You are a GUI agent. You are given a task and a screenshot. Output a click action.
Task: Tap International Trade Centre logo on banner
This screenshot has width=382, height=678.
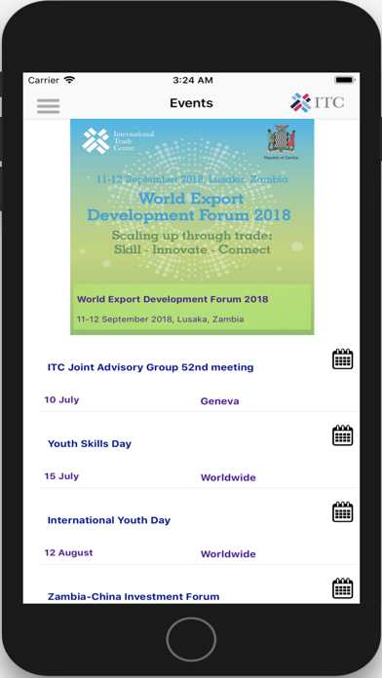[x=118, y=141]
